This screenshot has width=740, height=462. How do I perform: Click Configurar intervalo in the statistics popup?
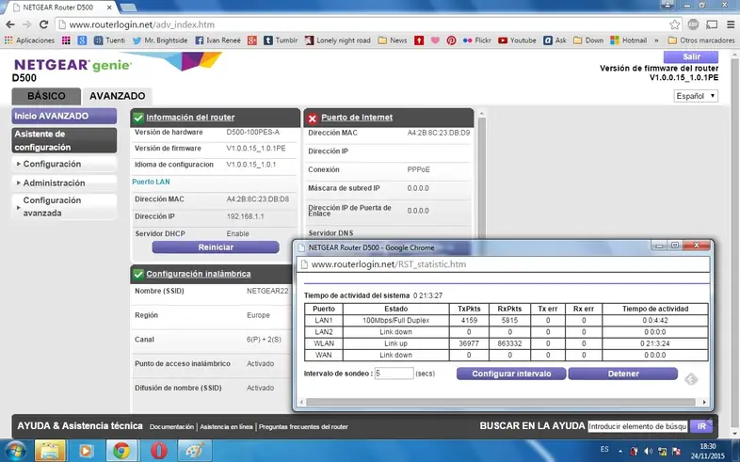(511, 374)
